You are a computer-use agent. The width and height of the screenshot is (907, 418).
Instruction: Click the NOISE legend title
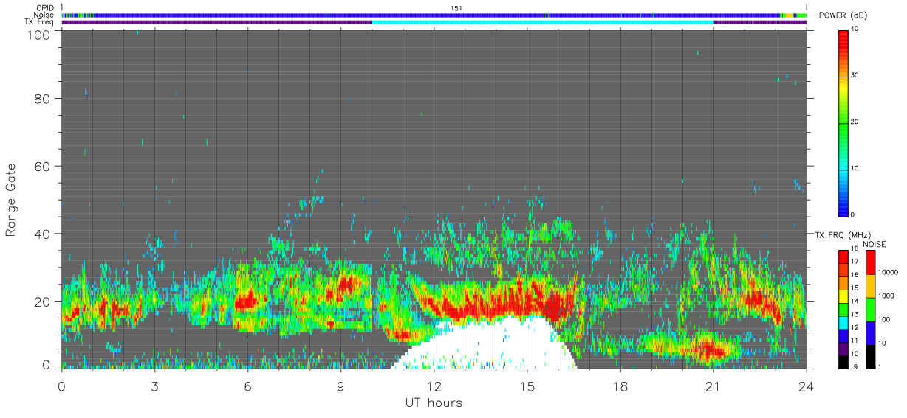[x=875, y=244]
